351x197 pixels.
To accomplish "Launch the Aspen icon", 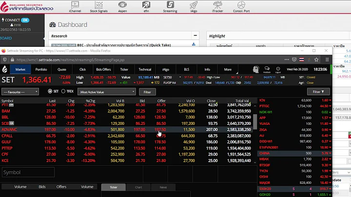I will pyautogui.click(x=122, y=7).
